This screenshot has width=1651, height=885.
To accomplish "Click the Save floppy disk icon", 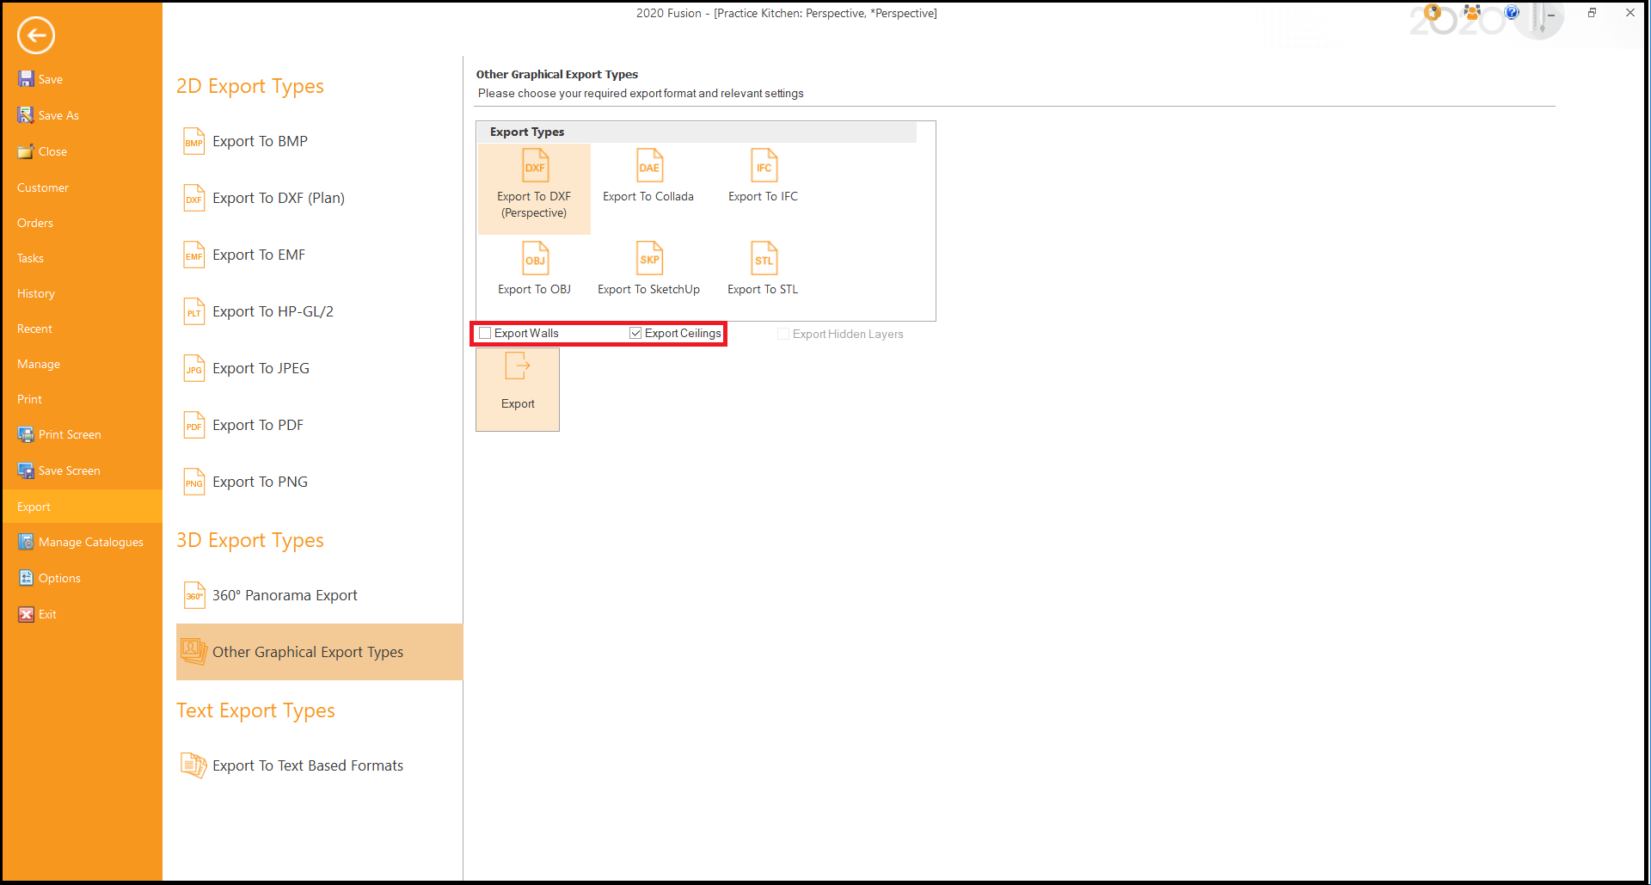I will tap(26, 79).
